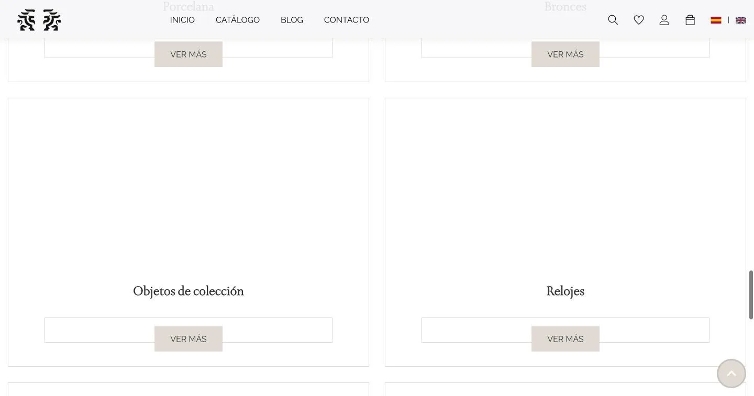Click the site logo in the header
Image resolution: width=754 pixels, height=396 pixels.
(x=39, y=20)
